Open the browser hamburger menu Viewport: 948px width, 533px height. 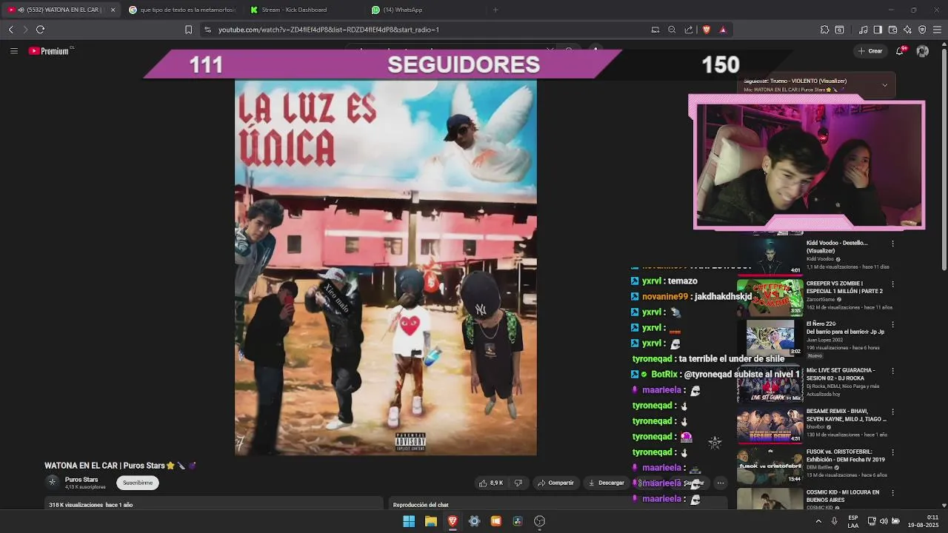click(x=937, y=30)
